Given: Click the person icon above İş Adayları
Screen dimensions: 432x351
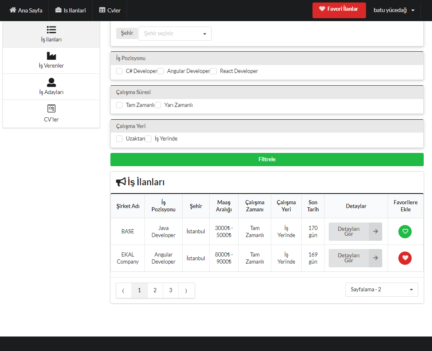Looking at the screenshot, I should click(x=51, y=82).
